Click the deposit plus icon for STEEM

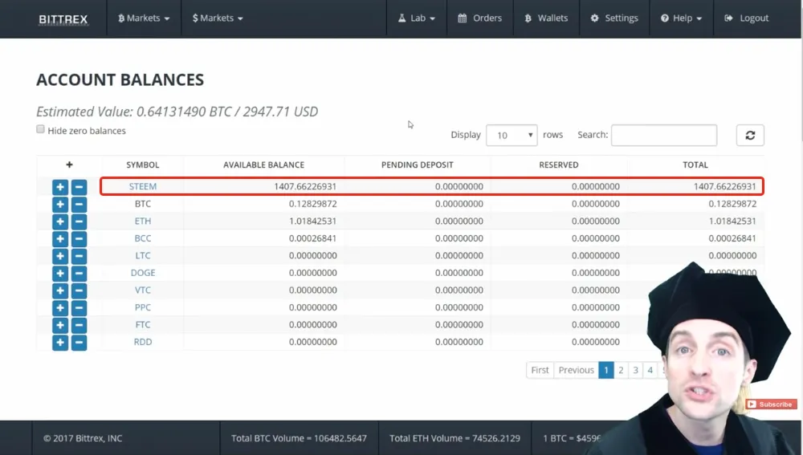(x=60, y=187)
